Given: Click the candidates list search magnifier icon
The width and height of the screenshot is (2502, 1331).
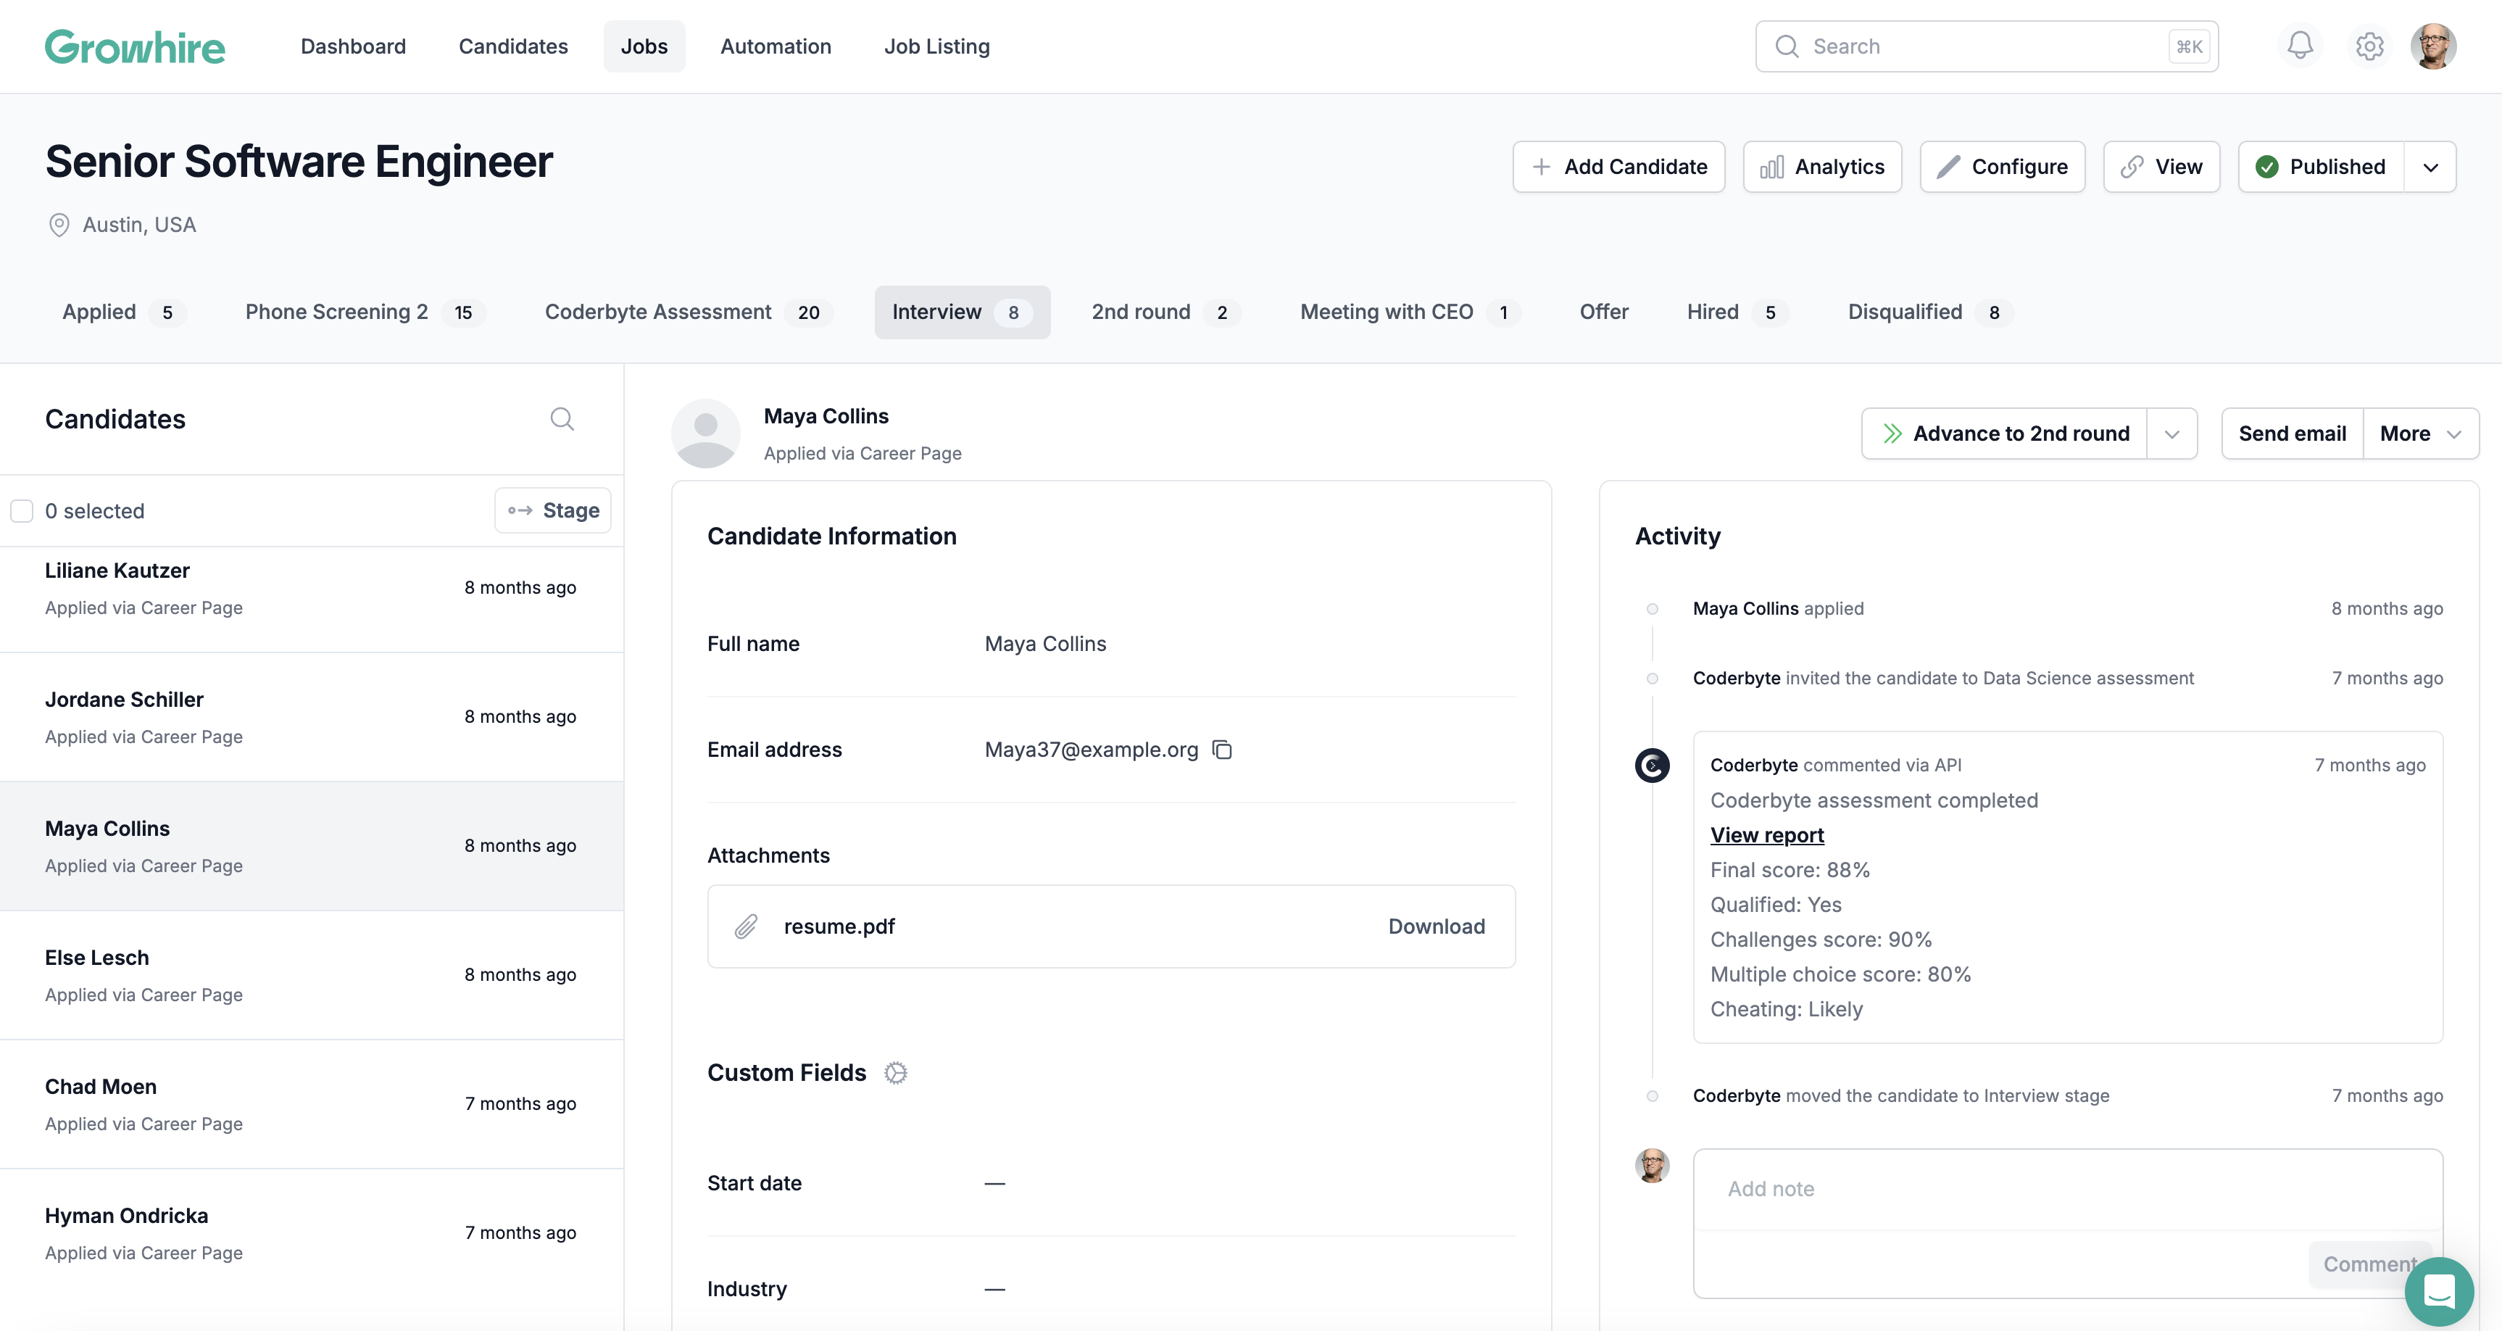Looking at the screenshot, I should tap(562, 419).
